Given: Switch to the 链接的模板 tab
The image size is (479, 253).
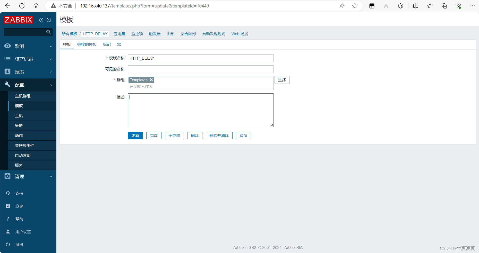Looking at the screenshot, I should click(x=87, y=44).
